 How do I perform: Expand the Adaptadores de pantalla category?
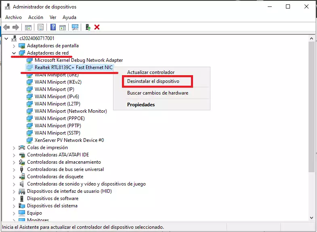tap(14, 46)
